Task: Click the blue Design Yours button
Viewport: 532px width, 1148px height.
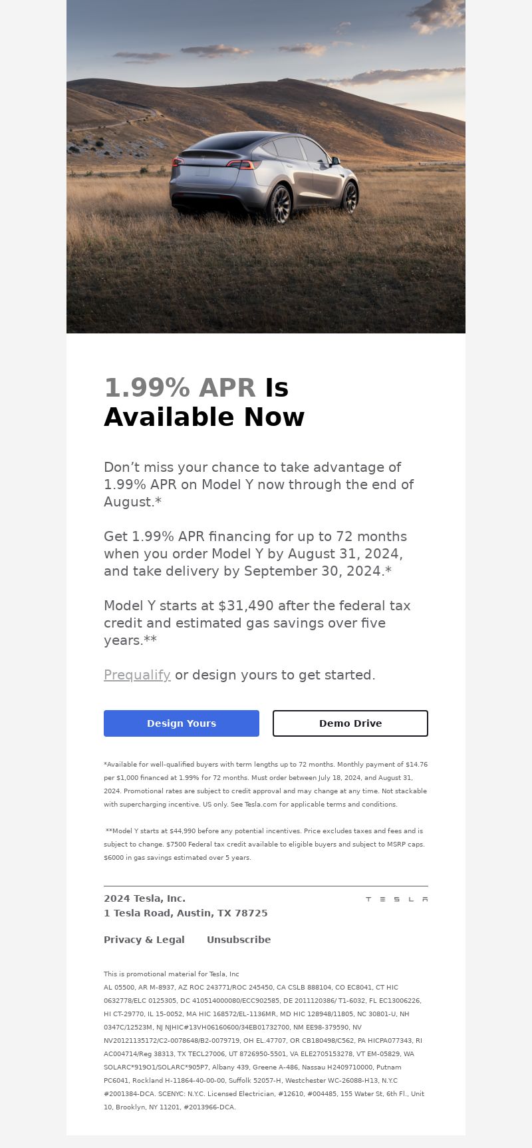Action: pyautogui.click(x=182, y=723)
